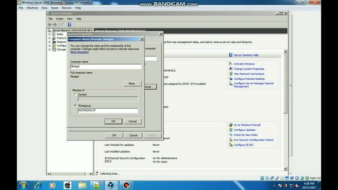
Task: Click Cancel in the System Properties dialog
Action: tap(133, 135)
